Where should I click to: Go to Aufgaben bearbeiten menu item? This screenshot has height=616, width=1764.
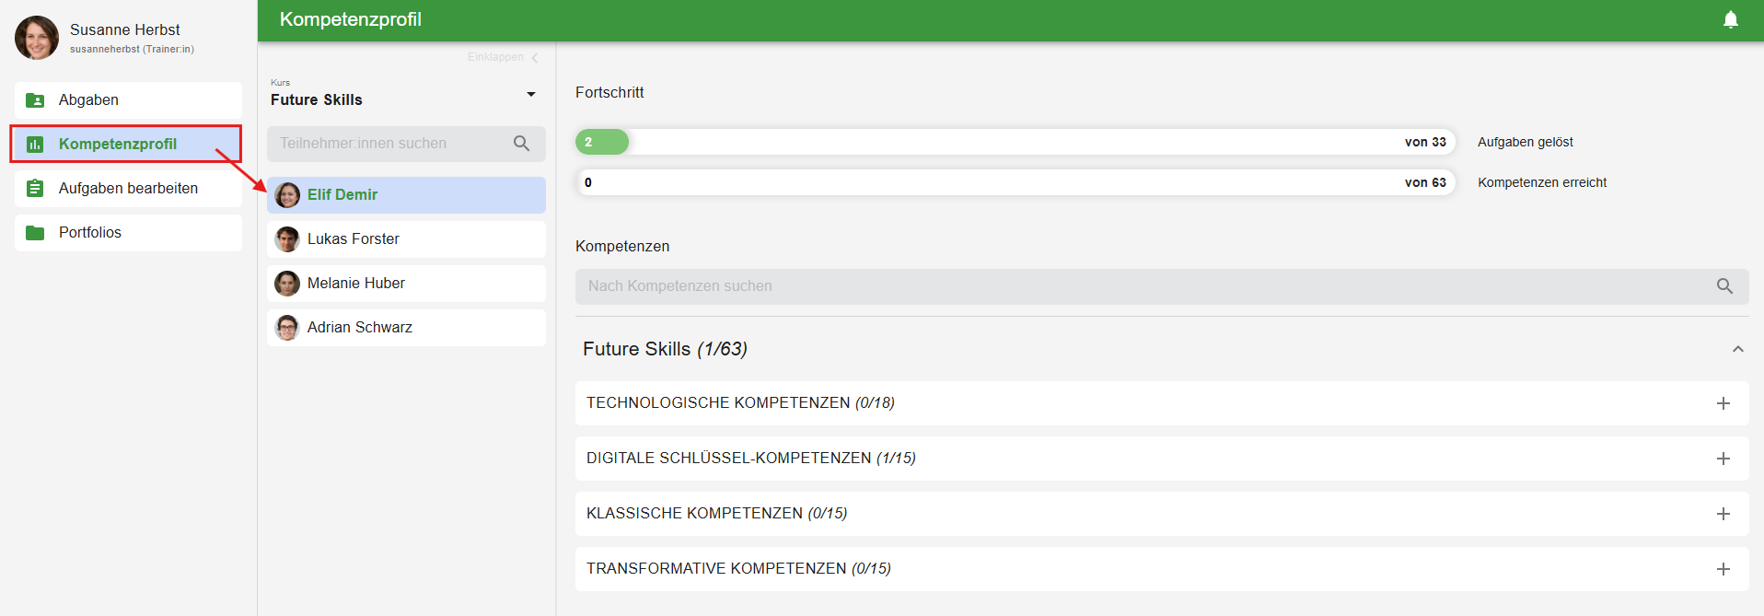coord(128,189)
